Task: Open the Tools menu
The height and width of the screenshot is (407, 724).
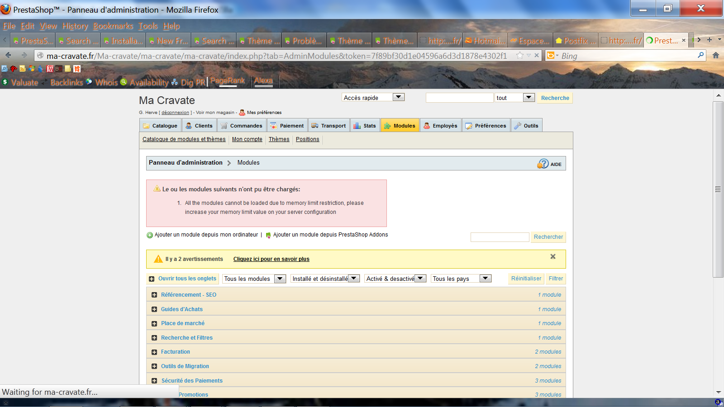Action: coord(148,26)
